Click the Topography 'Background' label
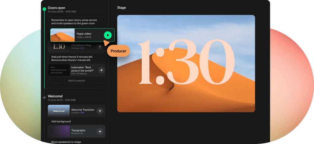This screenshot has height=144, width=314. pos(77,133)
